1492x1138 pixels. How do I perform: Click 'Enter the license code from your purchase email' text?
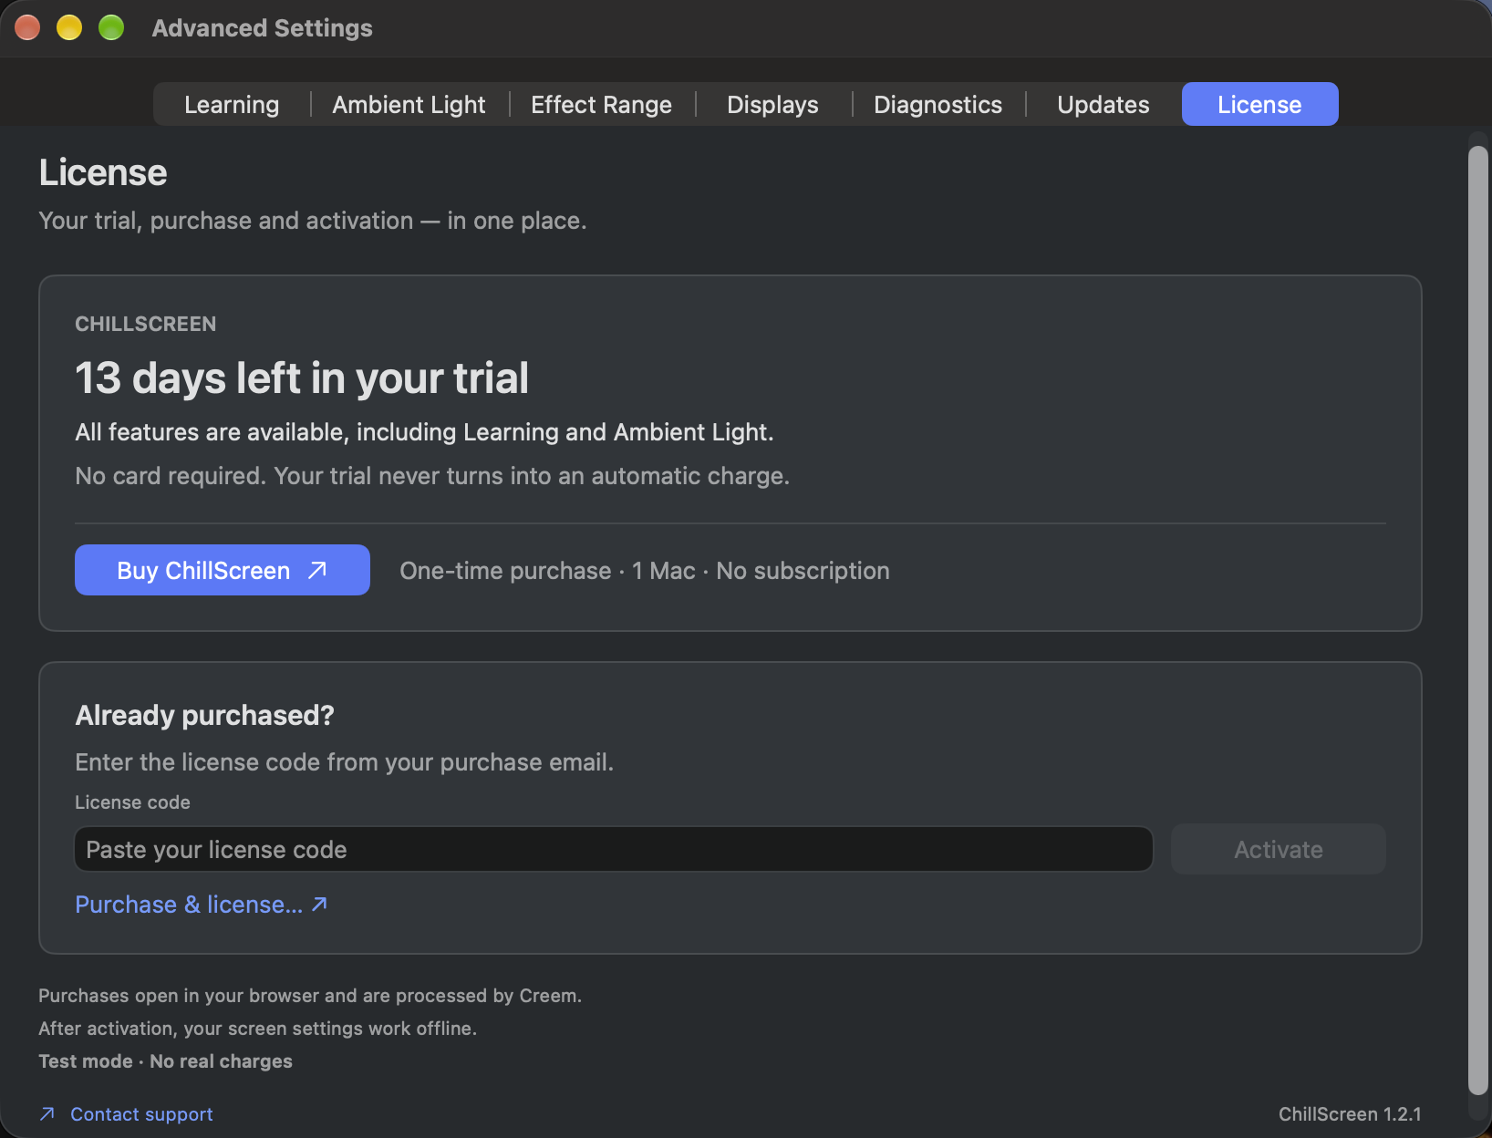tap(344, 762)
